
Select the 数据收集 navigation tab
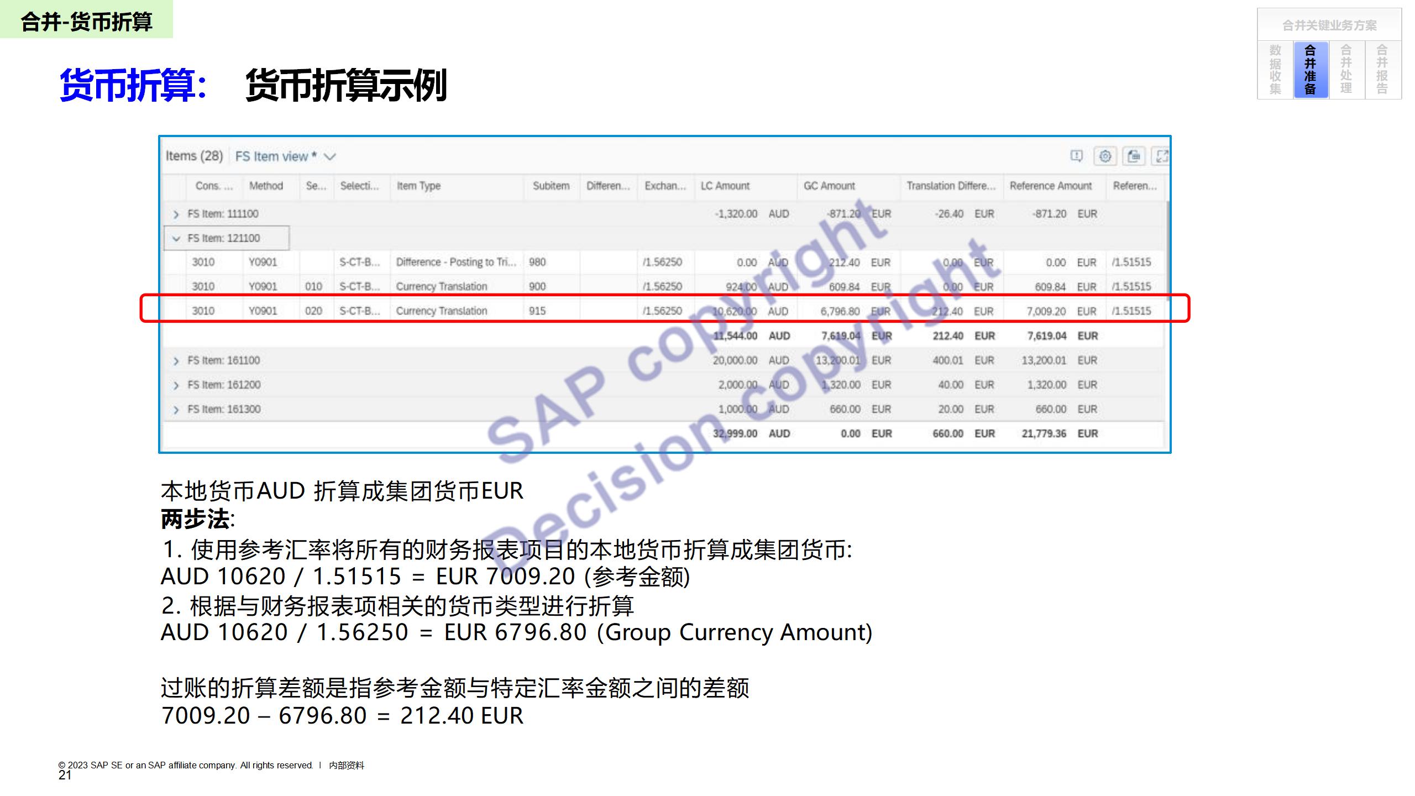coord(1275,70)
